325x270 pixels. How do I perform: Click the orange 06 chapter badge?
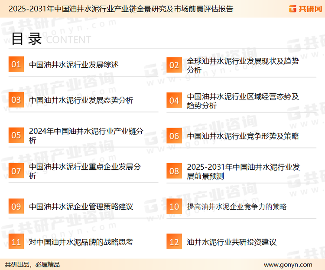174,136
